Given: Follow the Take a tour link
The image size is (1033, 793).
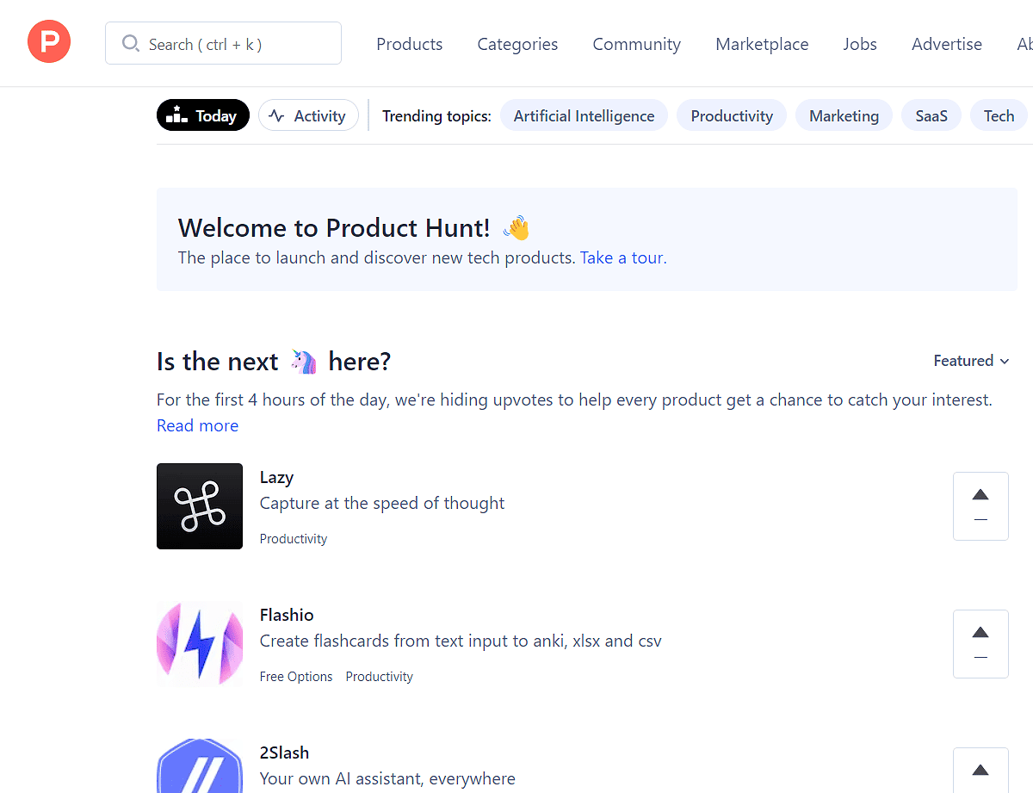Looking at the screenshot, I should pyautogui.click(x=621, y=257).
